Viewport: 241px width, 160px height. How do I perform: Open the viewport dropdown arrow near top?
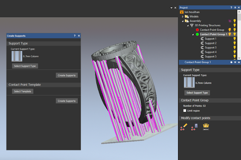pyautogui.click(x=171, y=8)
